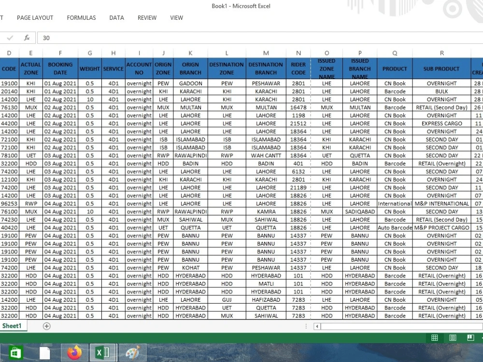Click the checkmark icon beside the formula bar
The image size is (483, 362).
coord(11,38)
